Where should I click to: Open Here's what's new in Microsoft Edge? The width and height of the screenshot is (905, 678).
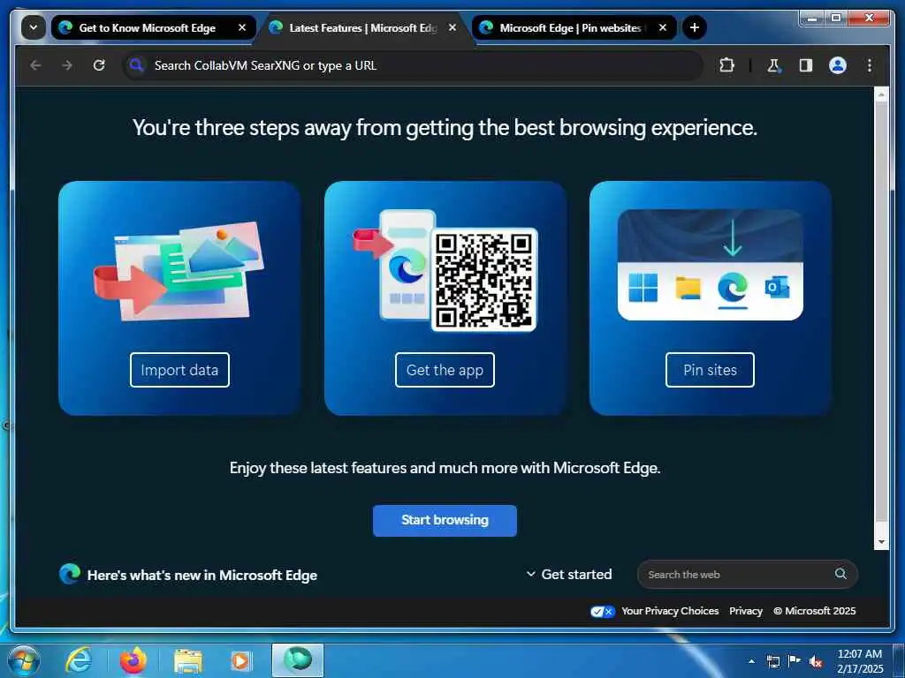202,576
